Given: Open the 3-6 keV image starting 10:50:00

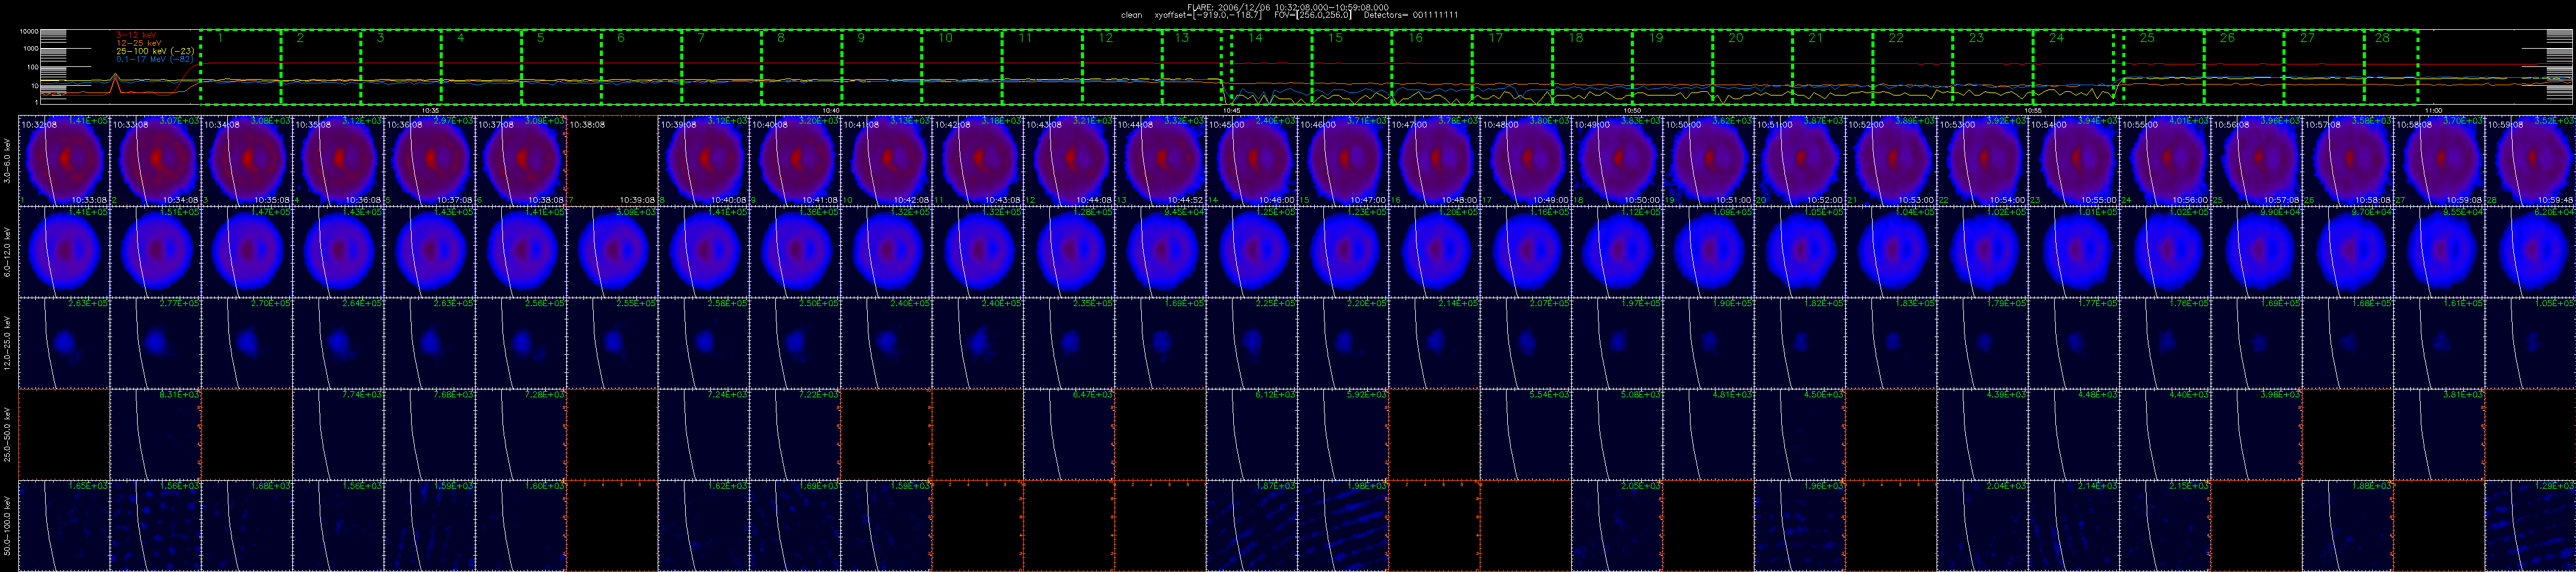Looking at the screenshot, I should click(1708, 161).
